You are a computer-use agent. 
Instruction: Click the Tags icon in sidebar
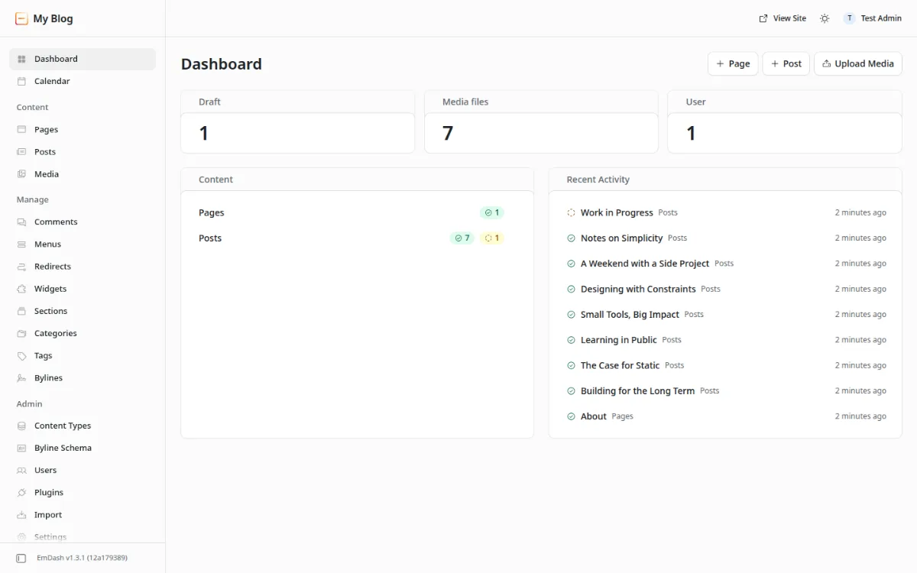pos(21,355)
